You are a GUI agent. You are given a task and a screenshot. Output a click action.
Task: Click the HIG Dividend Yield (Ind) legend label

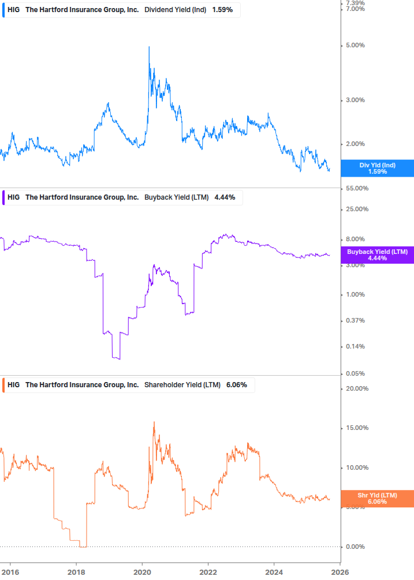pos(121,10)
